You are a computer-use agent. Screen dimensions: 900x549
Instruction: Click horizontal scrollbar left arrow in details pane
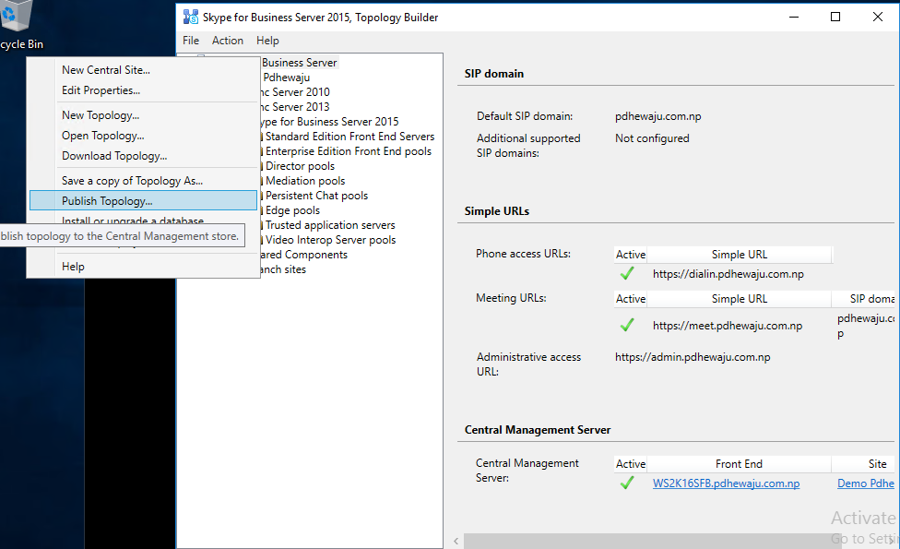[x=456, y=541]
